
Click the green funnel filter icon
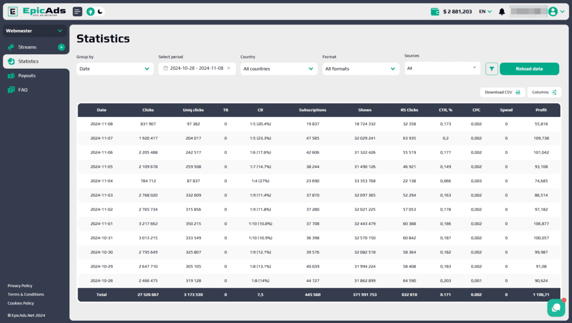492,69
